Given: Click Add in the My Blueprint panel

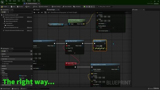Looking at the screenshot, I should (3, 51).
